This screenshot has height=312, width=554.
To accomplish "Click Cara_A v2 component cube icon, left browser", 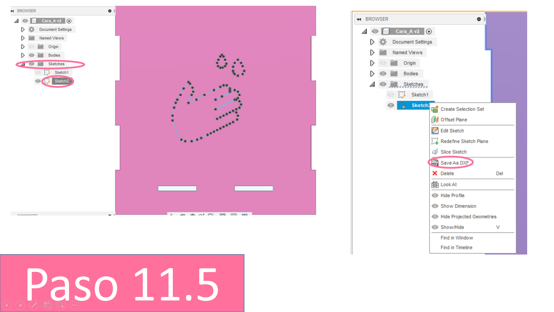I will 34,21.
